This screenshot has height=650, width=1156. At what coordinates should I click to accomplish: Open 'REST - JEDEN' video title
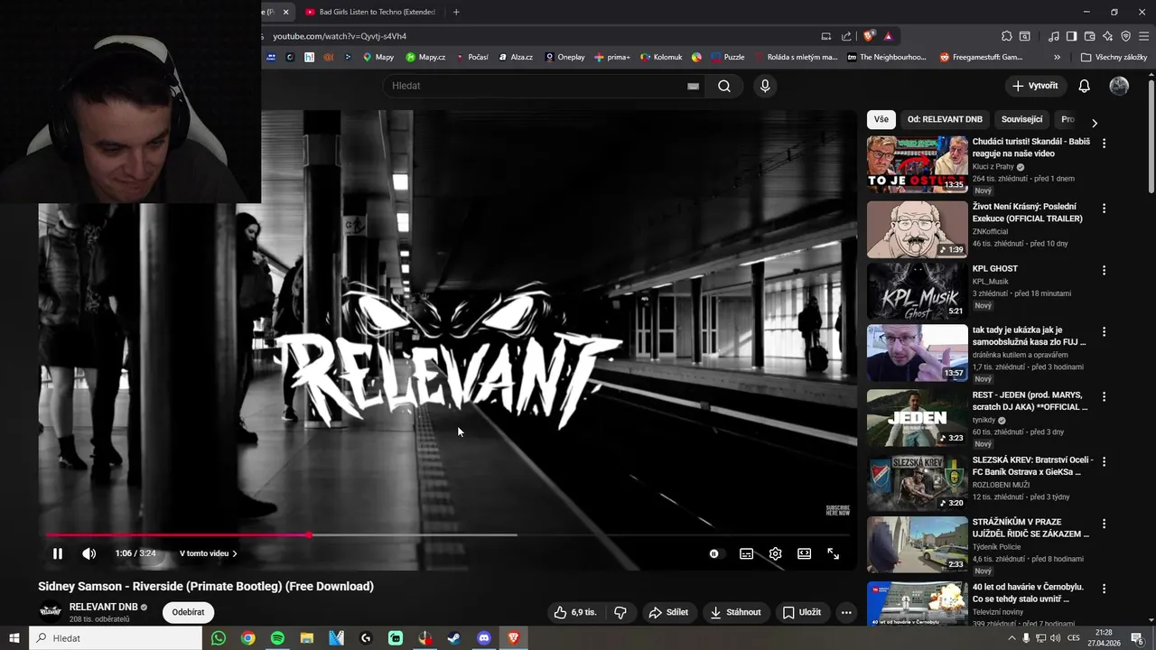(x=1030, y=401)
